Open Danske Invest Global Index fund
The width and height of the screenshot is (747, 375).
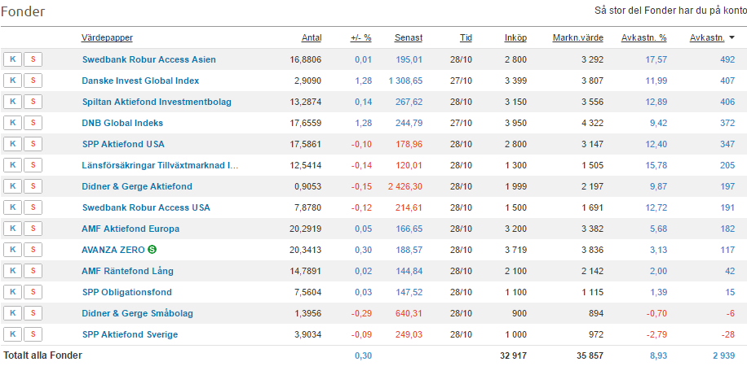coord(140,81)
